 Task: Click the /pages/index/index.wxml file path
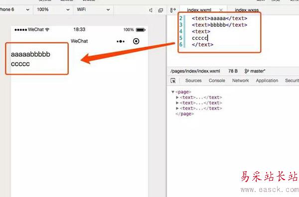click(195, 71)
